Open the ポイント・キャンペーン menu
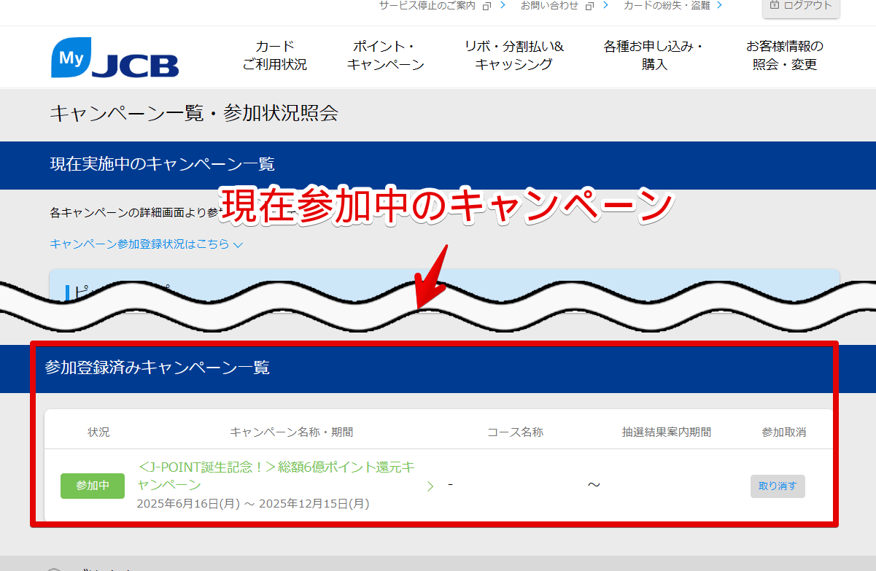This screenshot has width=876, height=571. pyautogui.click(x=385, y=55)
